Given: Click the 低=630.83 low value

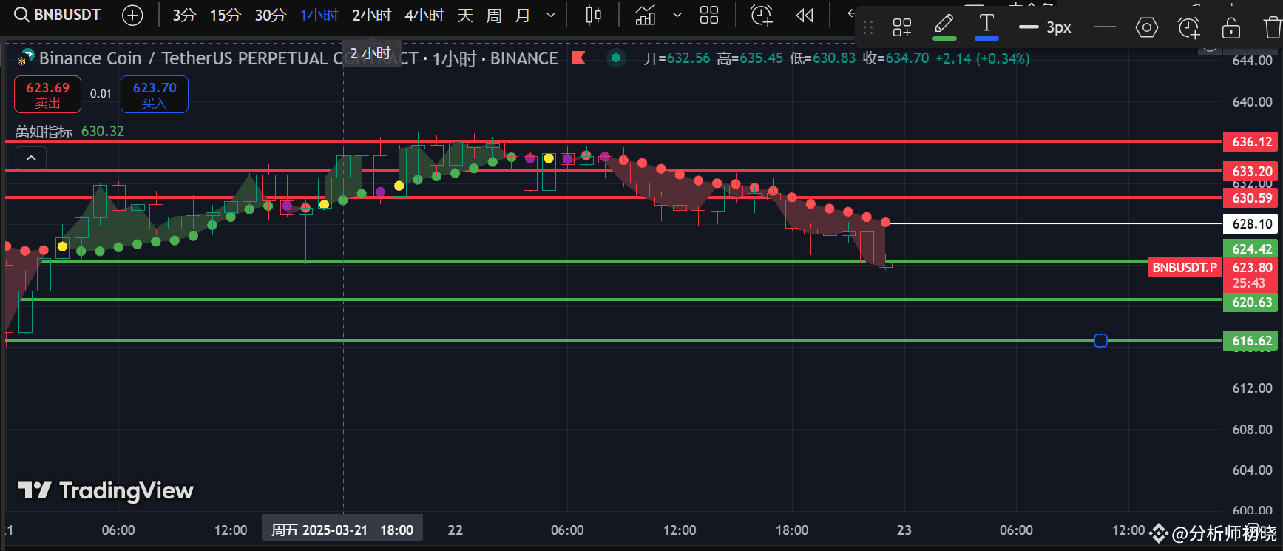Looking at the screenshot, I should [x=822, y=58].
